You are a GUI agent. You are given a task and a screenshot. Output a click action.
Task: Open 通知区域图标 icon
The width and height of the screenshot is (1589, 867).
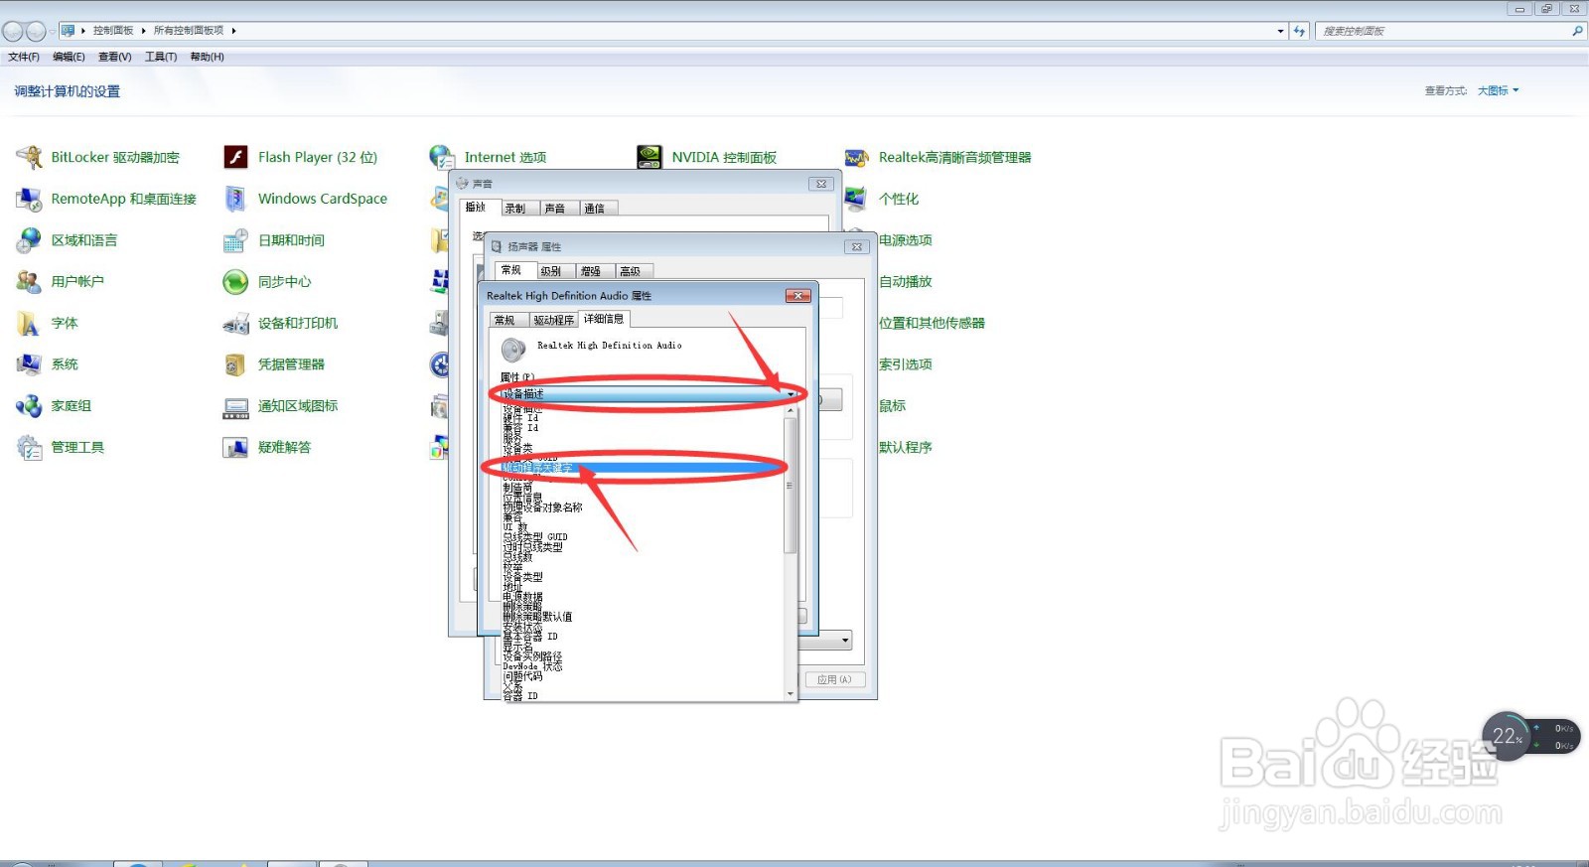click(236, 406)
